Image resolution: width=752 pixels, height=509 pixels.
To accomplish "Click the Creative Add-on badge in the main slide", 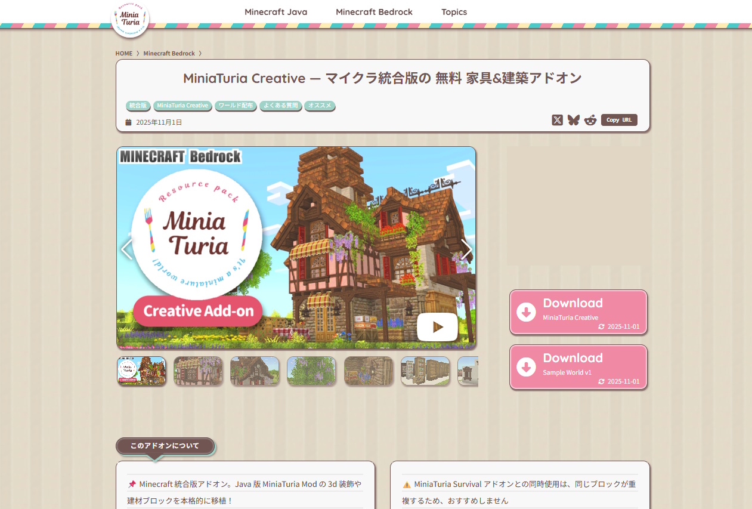I will coord(198,311).
